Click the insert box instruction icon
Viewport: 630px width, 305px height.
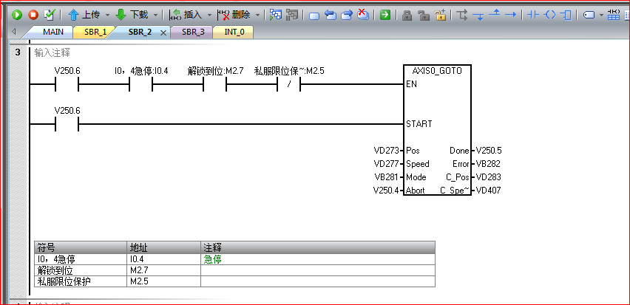tap(566, 15)
